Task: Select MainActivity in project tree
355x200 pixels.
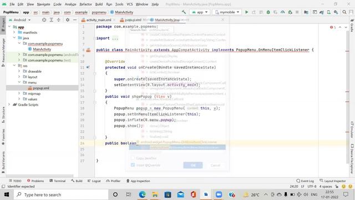Action: click(x=42, y=49)
